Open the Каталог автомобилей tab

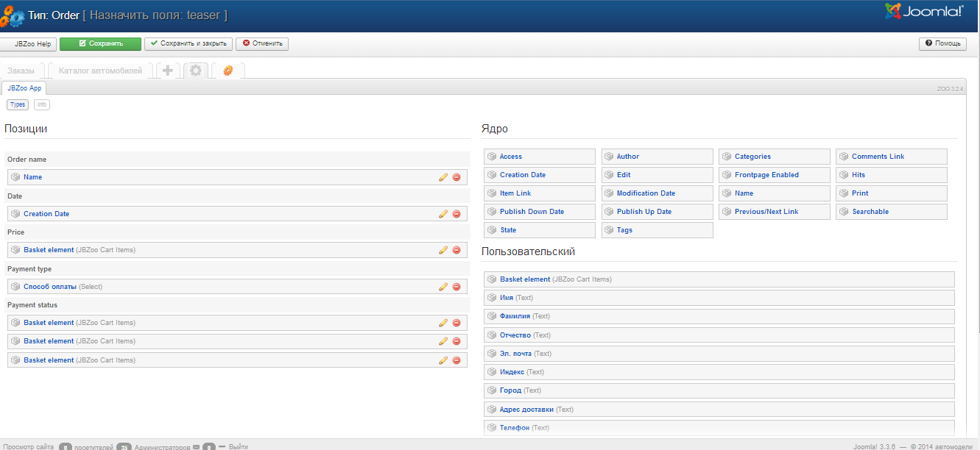100,71
